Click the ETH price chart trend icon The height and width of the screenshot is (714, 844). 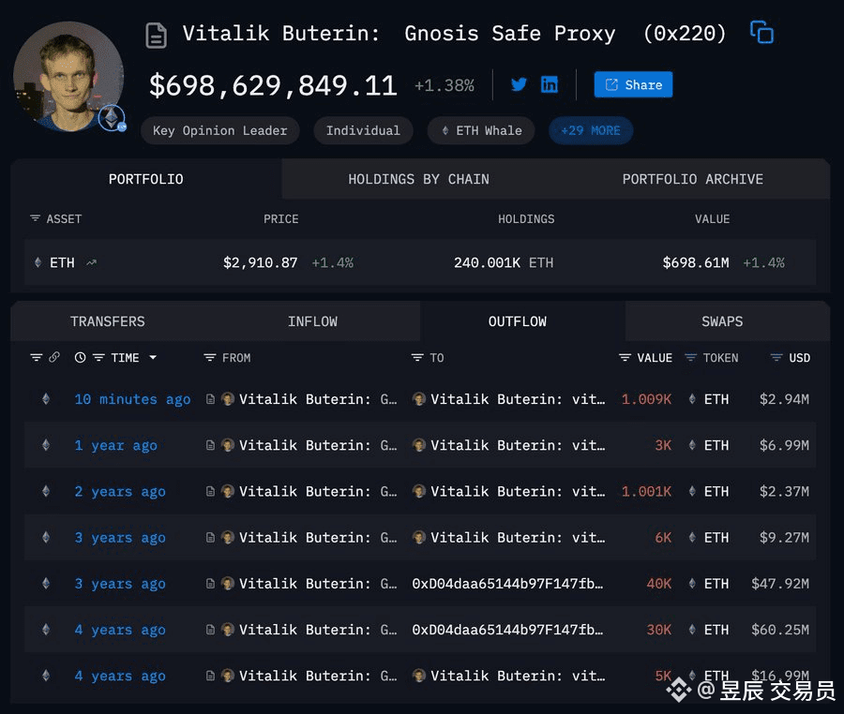tap(92, 263)
